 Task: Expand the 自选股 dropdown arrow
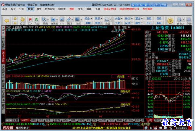57,20
